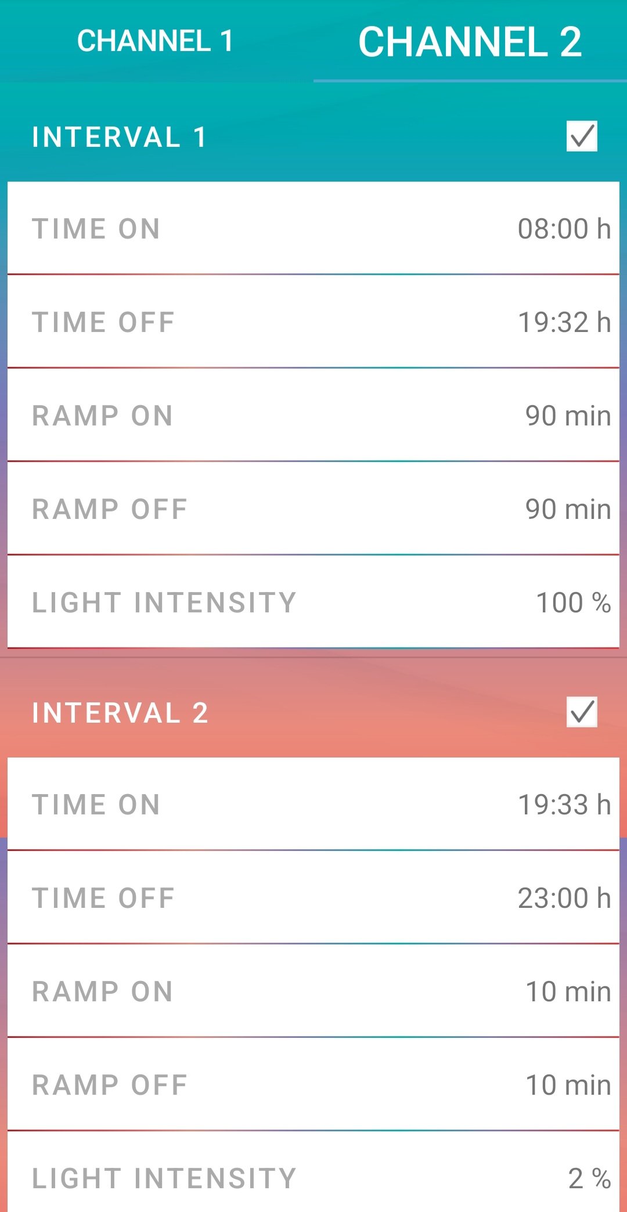Viewport: 627px width, 1212px height.
Task: Open Interval 2 Time On 19:33 h
Action: pos(313,804)
